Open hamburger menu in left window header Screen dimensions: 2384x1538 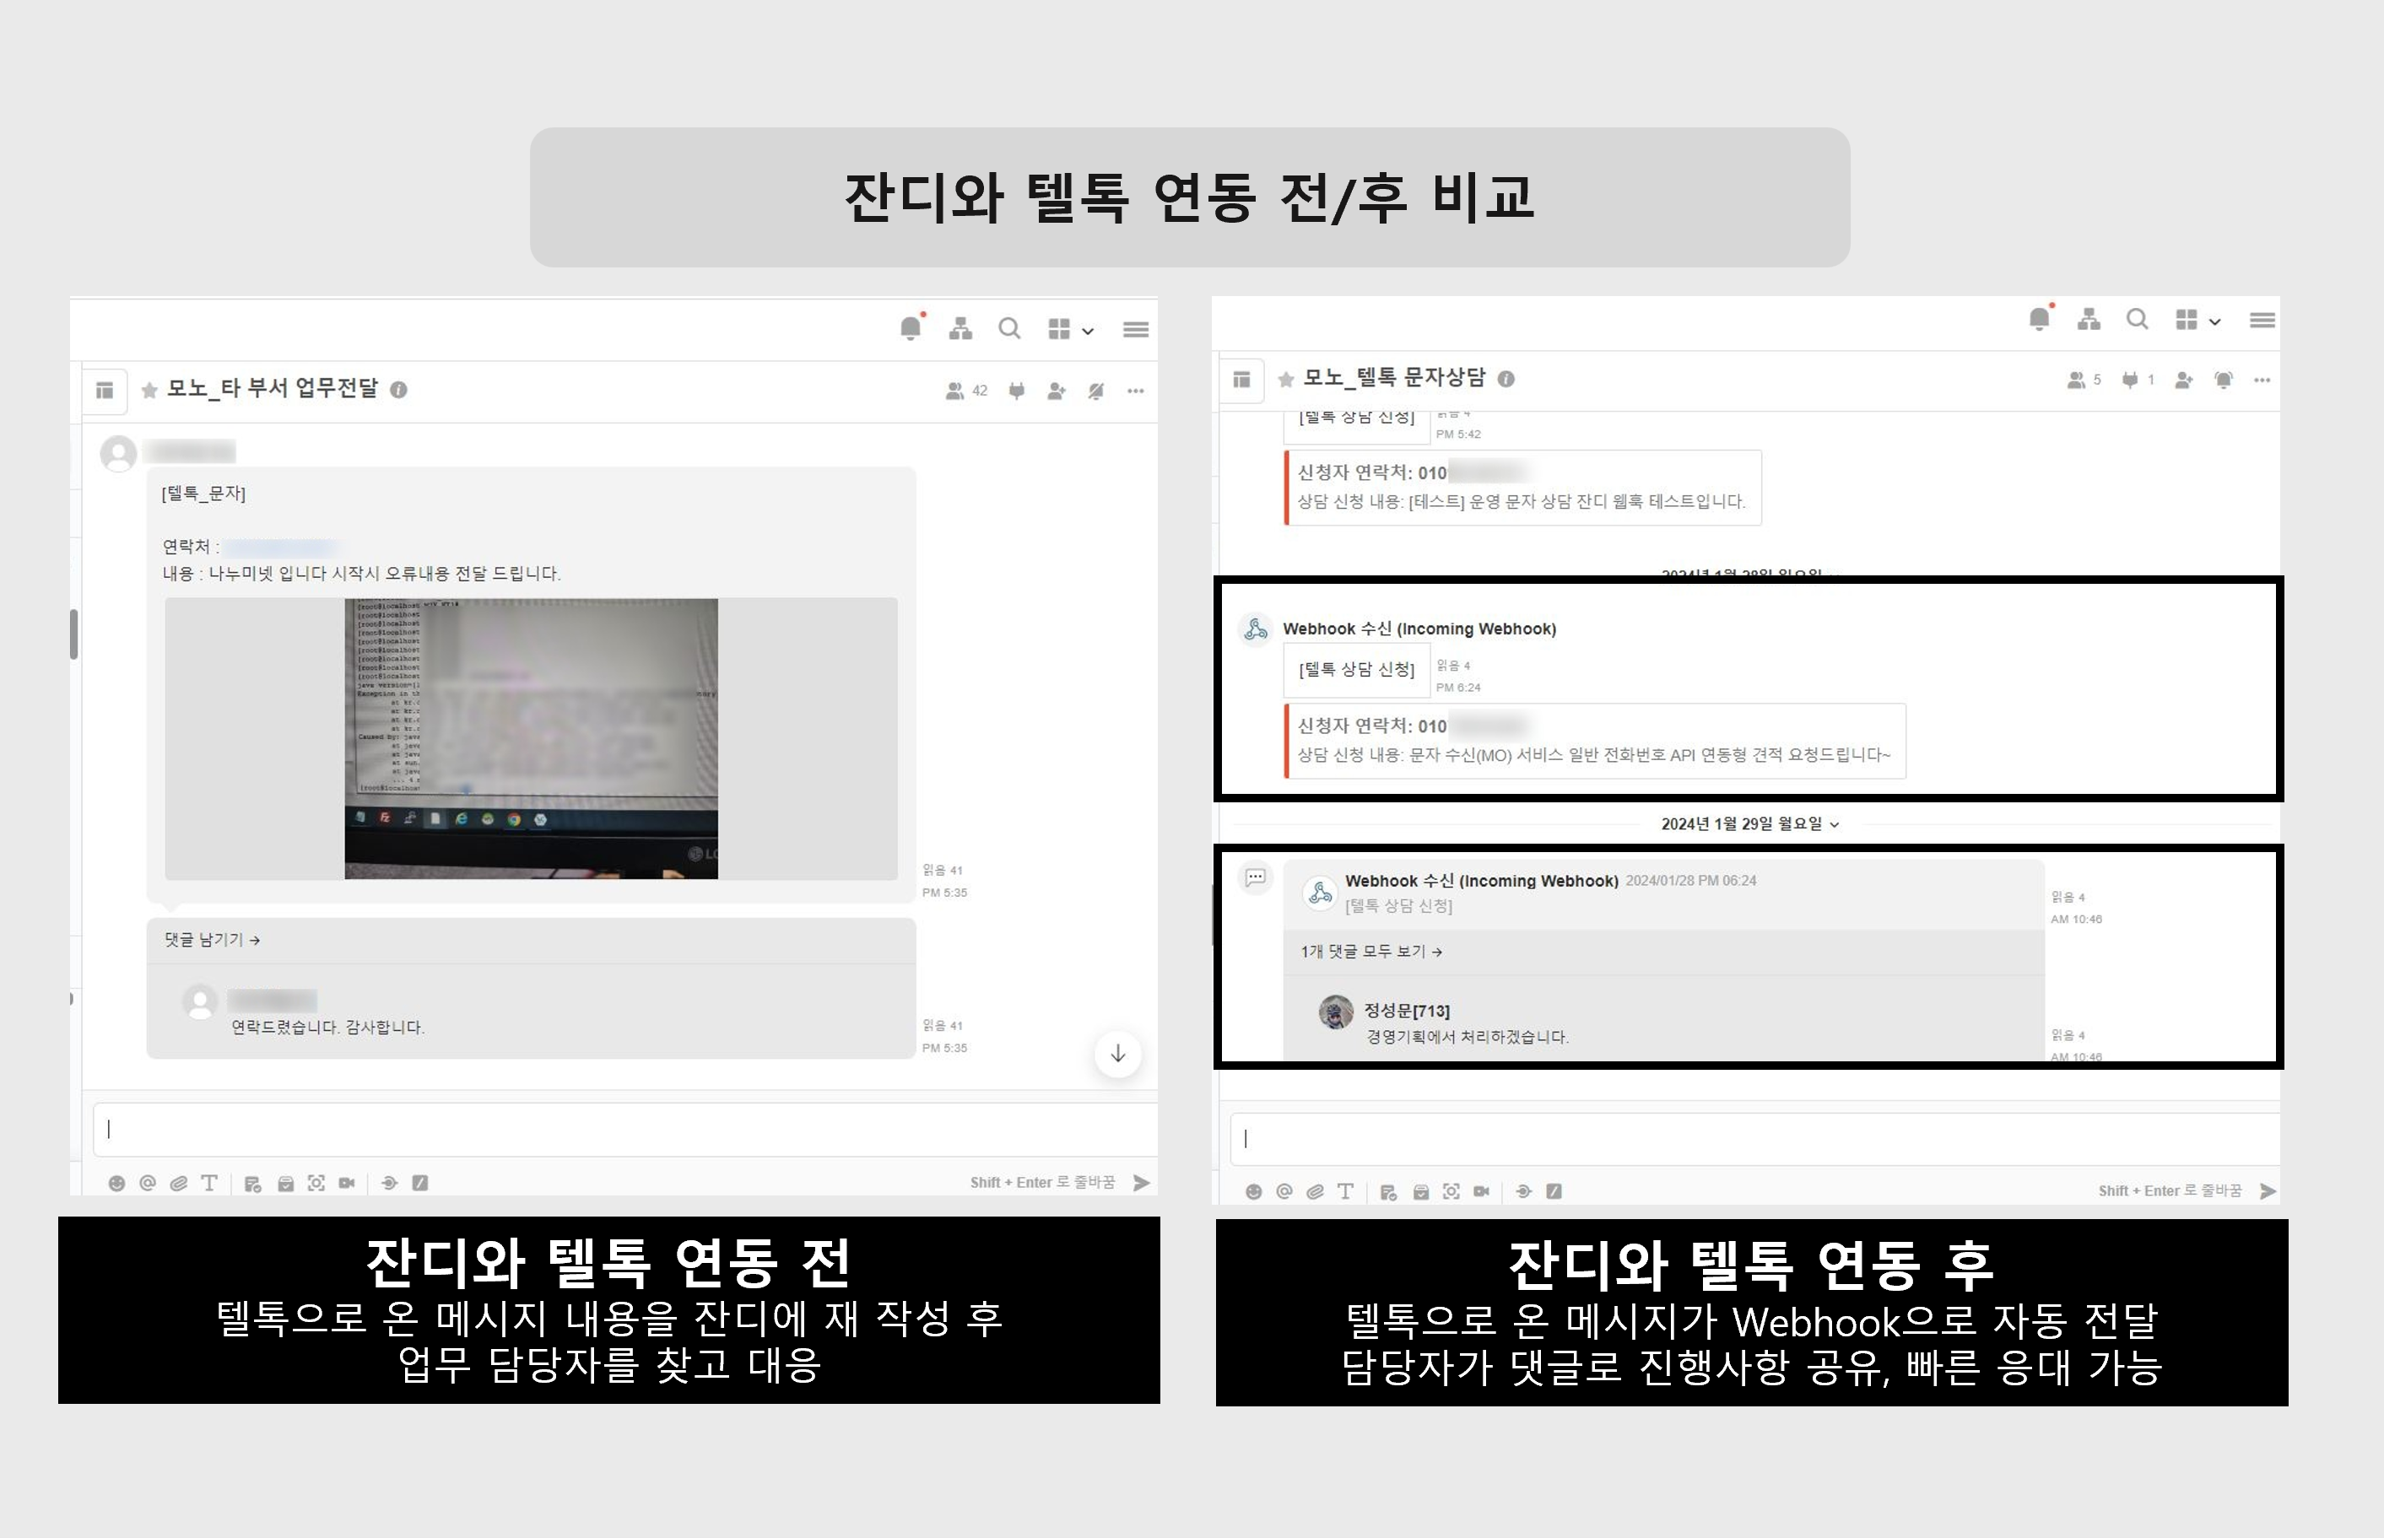point(1136,328)
